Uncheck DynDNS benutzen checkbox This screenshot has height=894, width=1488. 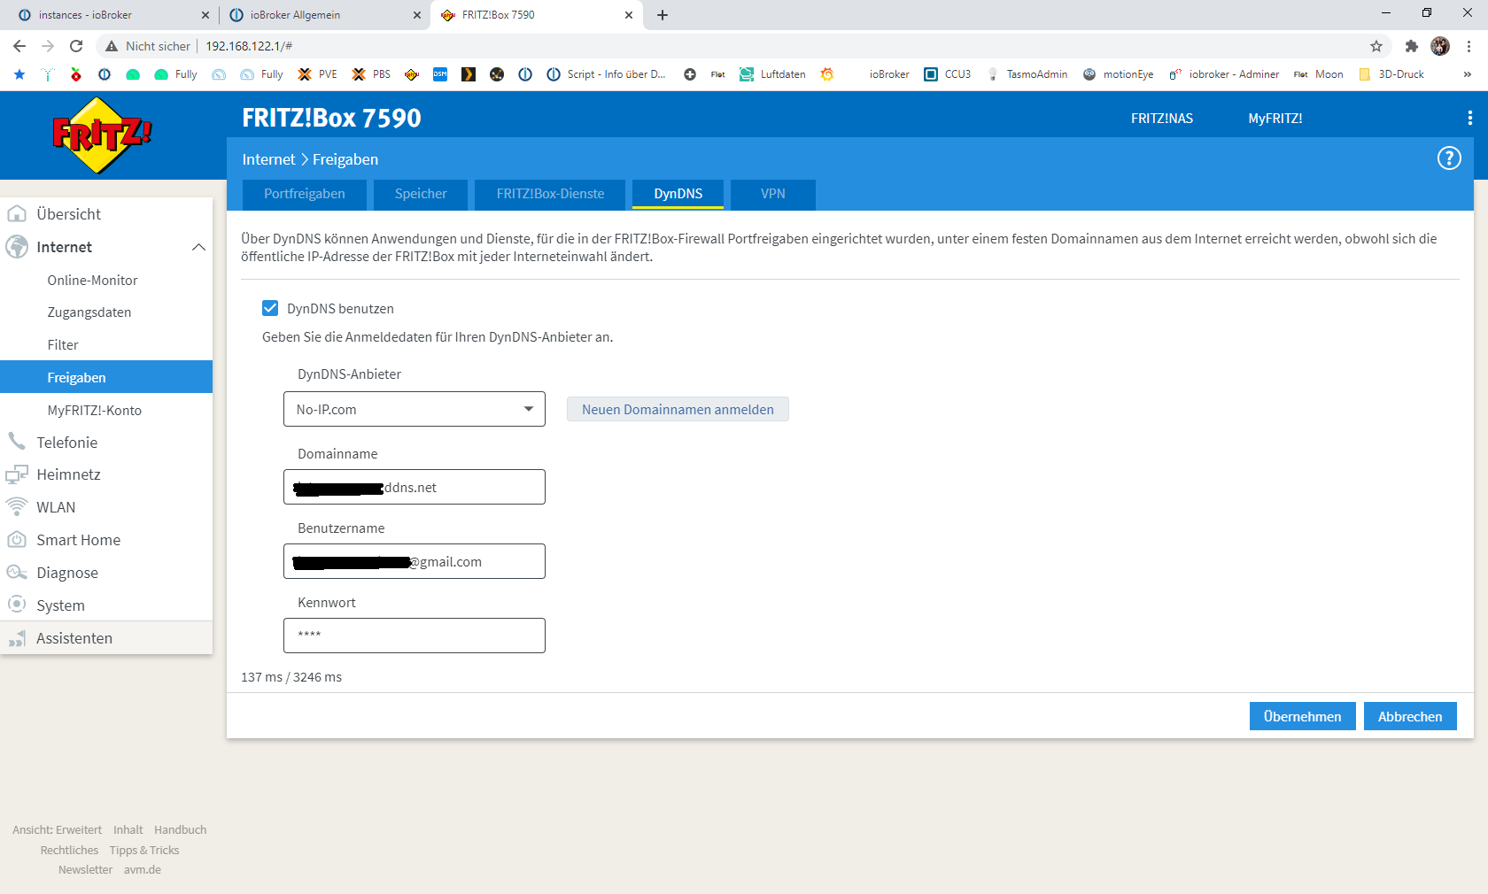click(270, 308)
